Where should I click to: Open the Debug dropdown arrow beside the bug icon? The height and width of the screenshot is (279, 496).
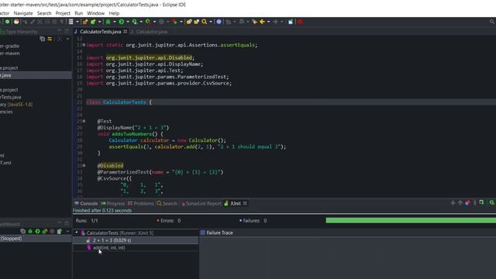115,22
